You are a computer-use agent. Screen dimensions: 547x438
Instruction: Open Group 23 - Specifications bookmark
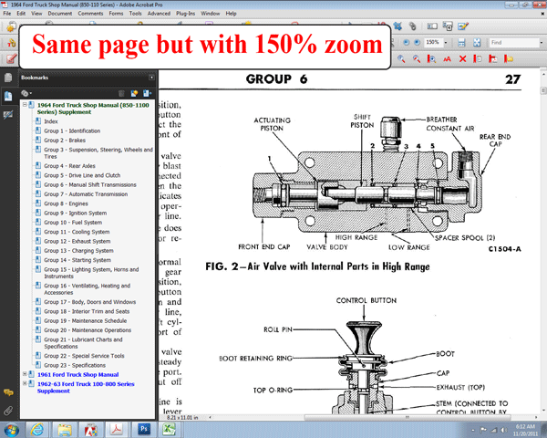(75, 365)
